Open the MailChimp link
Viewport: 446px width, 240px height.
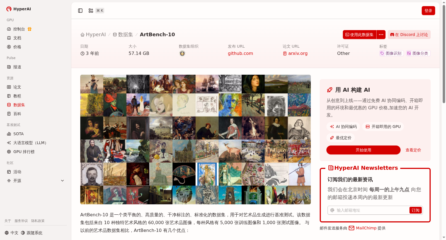pos(363,228)
